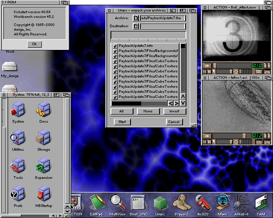Step forward one frame in Bull_Attack.mov player
273x218 pixels.
[x=269, y=66]
